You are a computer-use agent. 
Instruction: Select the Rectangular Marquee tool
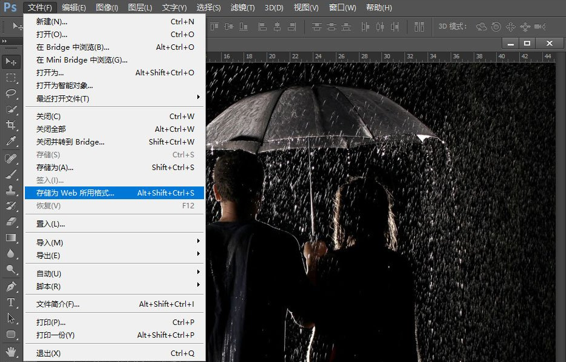pyautogui.click(x=11, y=78)
